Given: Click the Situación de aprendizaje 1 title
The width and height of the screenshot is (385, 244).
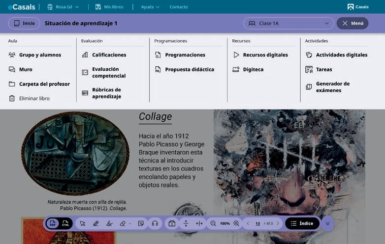Looking at the screenshot, I should coord(81,23).
